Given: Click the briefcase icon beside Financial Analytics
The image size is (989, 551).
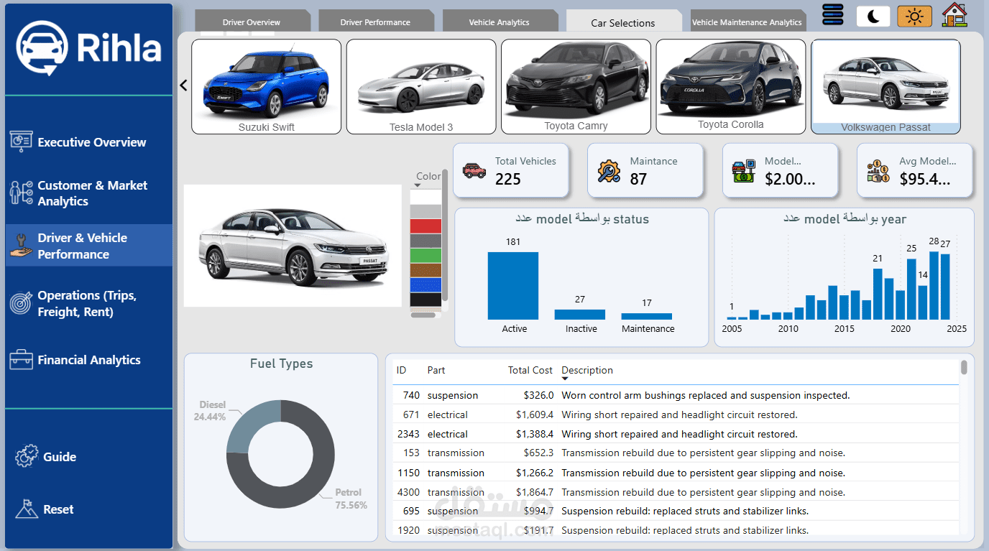Looking at the screenshot, I should pyautogui.click(x=21, y=360).
